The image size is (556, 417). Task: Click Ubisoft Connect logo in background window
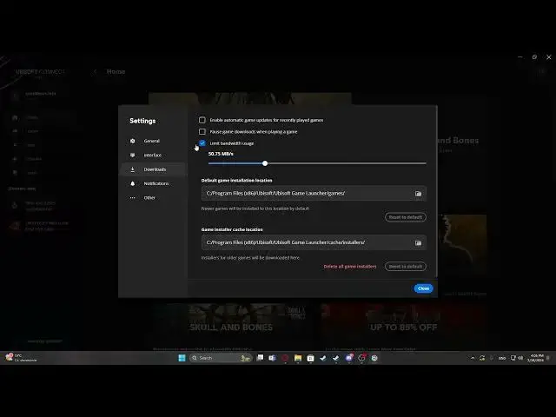pyautogui.click(x=40, y=72)
